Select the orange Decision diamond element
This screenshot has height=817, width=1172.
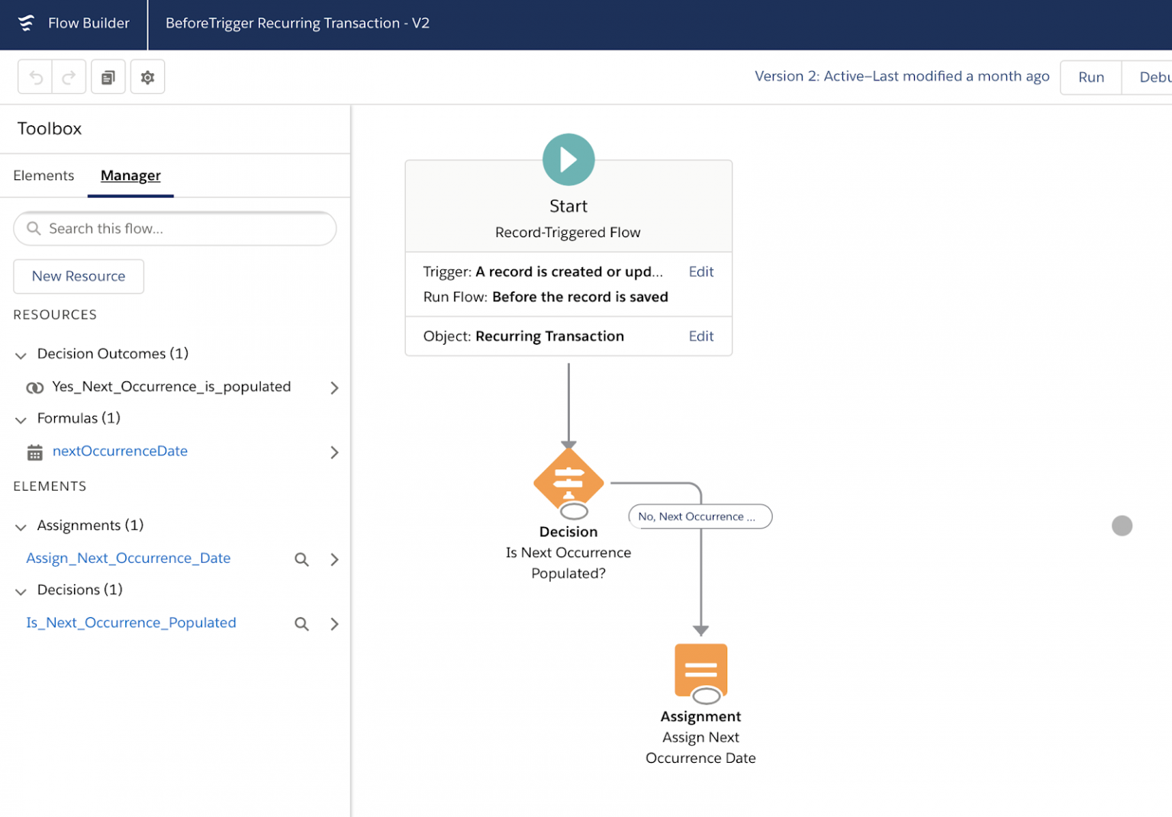(568, 481)
